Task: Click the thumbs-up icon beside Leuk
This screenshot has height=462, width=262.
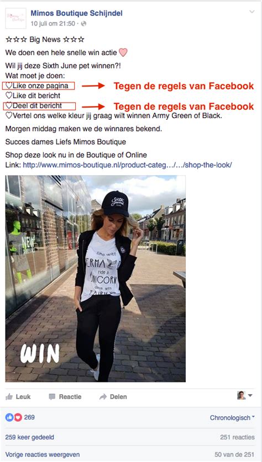Action: click(9, 396)
